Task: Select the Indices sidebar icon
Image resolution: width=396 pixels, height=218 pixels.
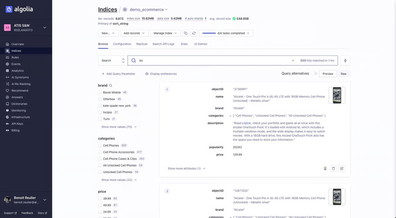Action: point(7,51)
